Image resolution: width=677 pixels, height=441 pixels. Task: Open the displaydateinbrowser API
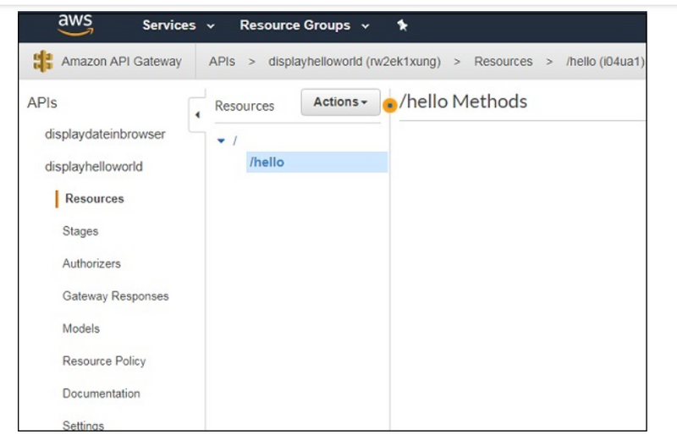(x=105, y=135)
